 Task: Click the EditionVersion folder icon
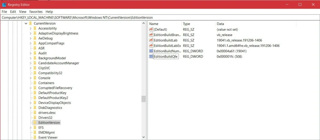pyautogui.click(x=35, y=122)
